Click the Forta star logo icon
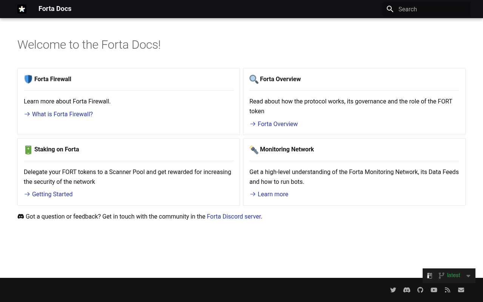 tap(22, 9)
